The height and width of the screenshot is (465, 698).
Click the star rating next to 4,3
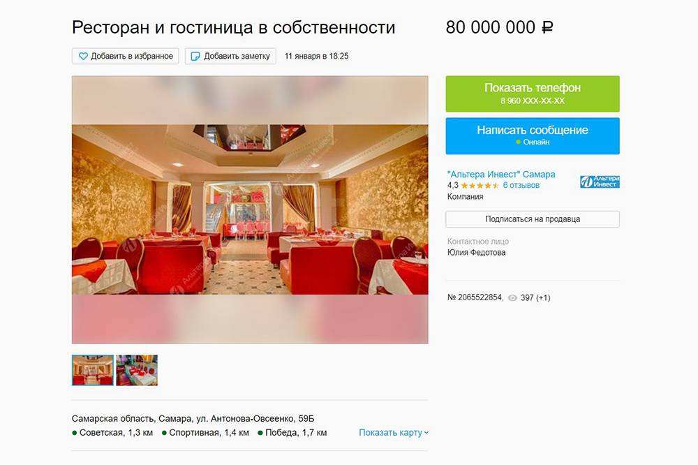(480, 185)
